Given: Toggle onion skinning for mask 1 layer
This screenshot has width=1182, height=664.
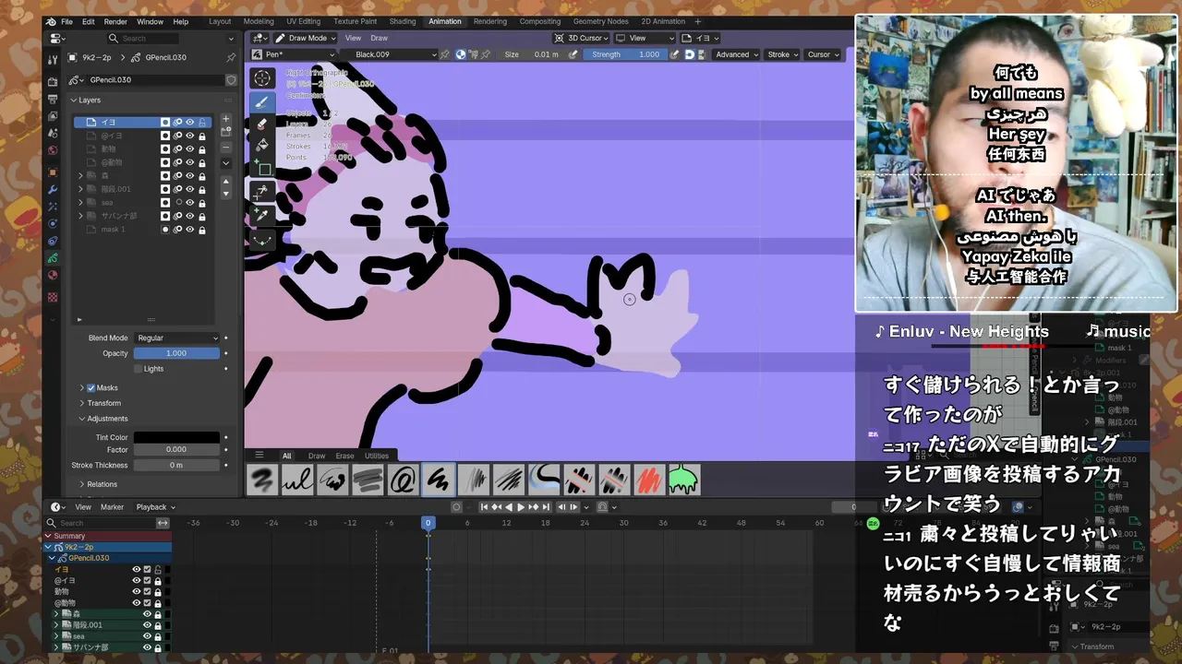Looking at the screenshot, I should tap(178, 229).
